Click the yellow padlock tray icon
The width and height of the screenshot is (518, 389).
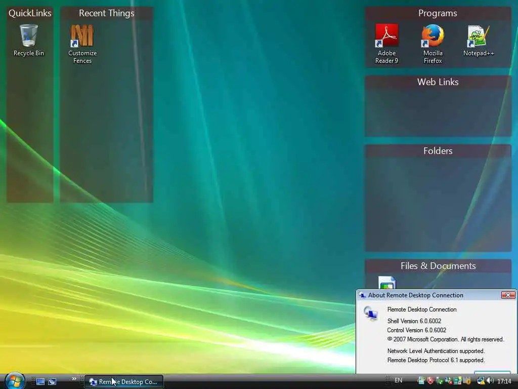pyautogui.click(x=467, y=381)
